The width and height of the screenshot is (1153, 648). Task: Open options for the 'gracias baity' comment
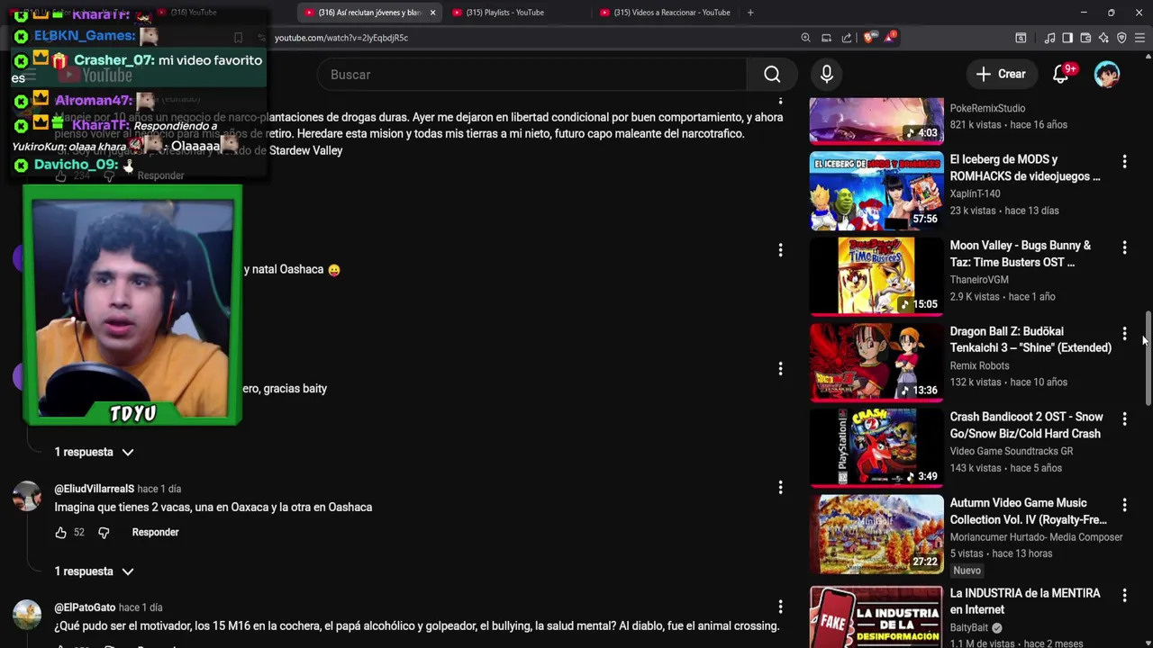780,369
